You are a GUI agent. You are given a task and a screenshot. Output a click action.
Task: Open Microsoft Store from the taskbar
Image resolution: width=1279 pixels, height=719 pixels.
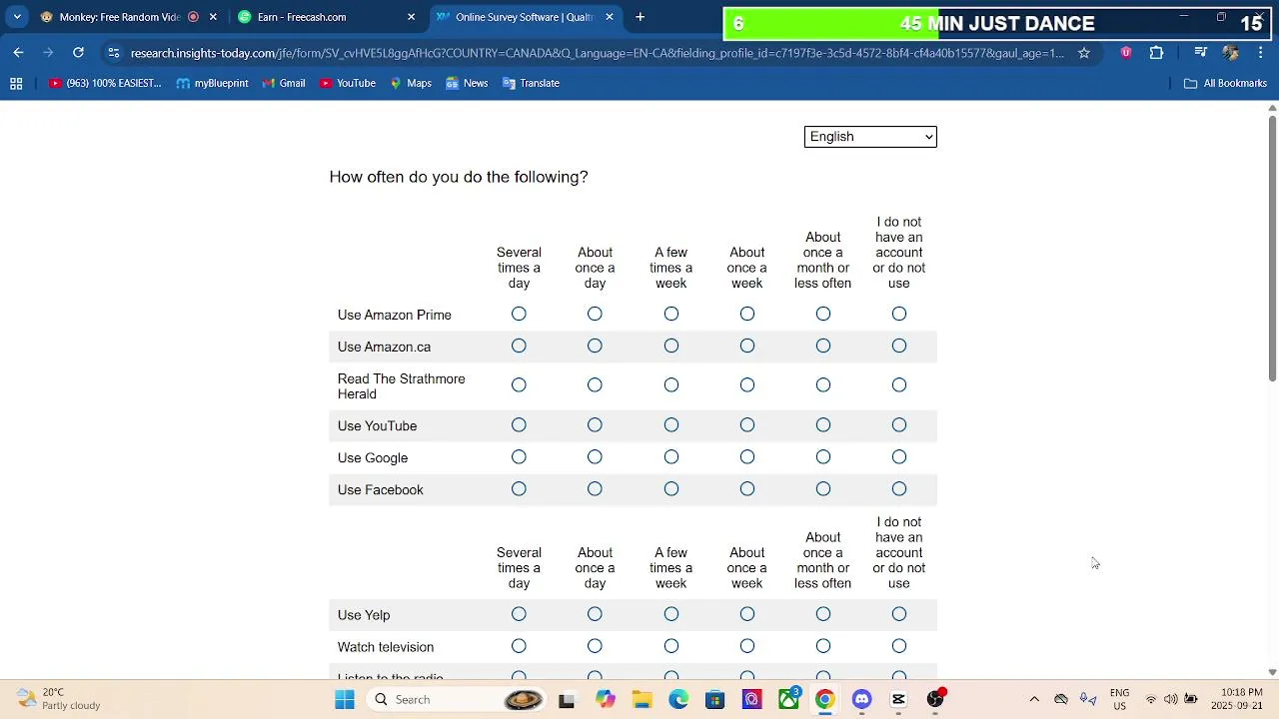714,700
